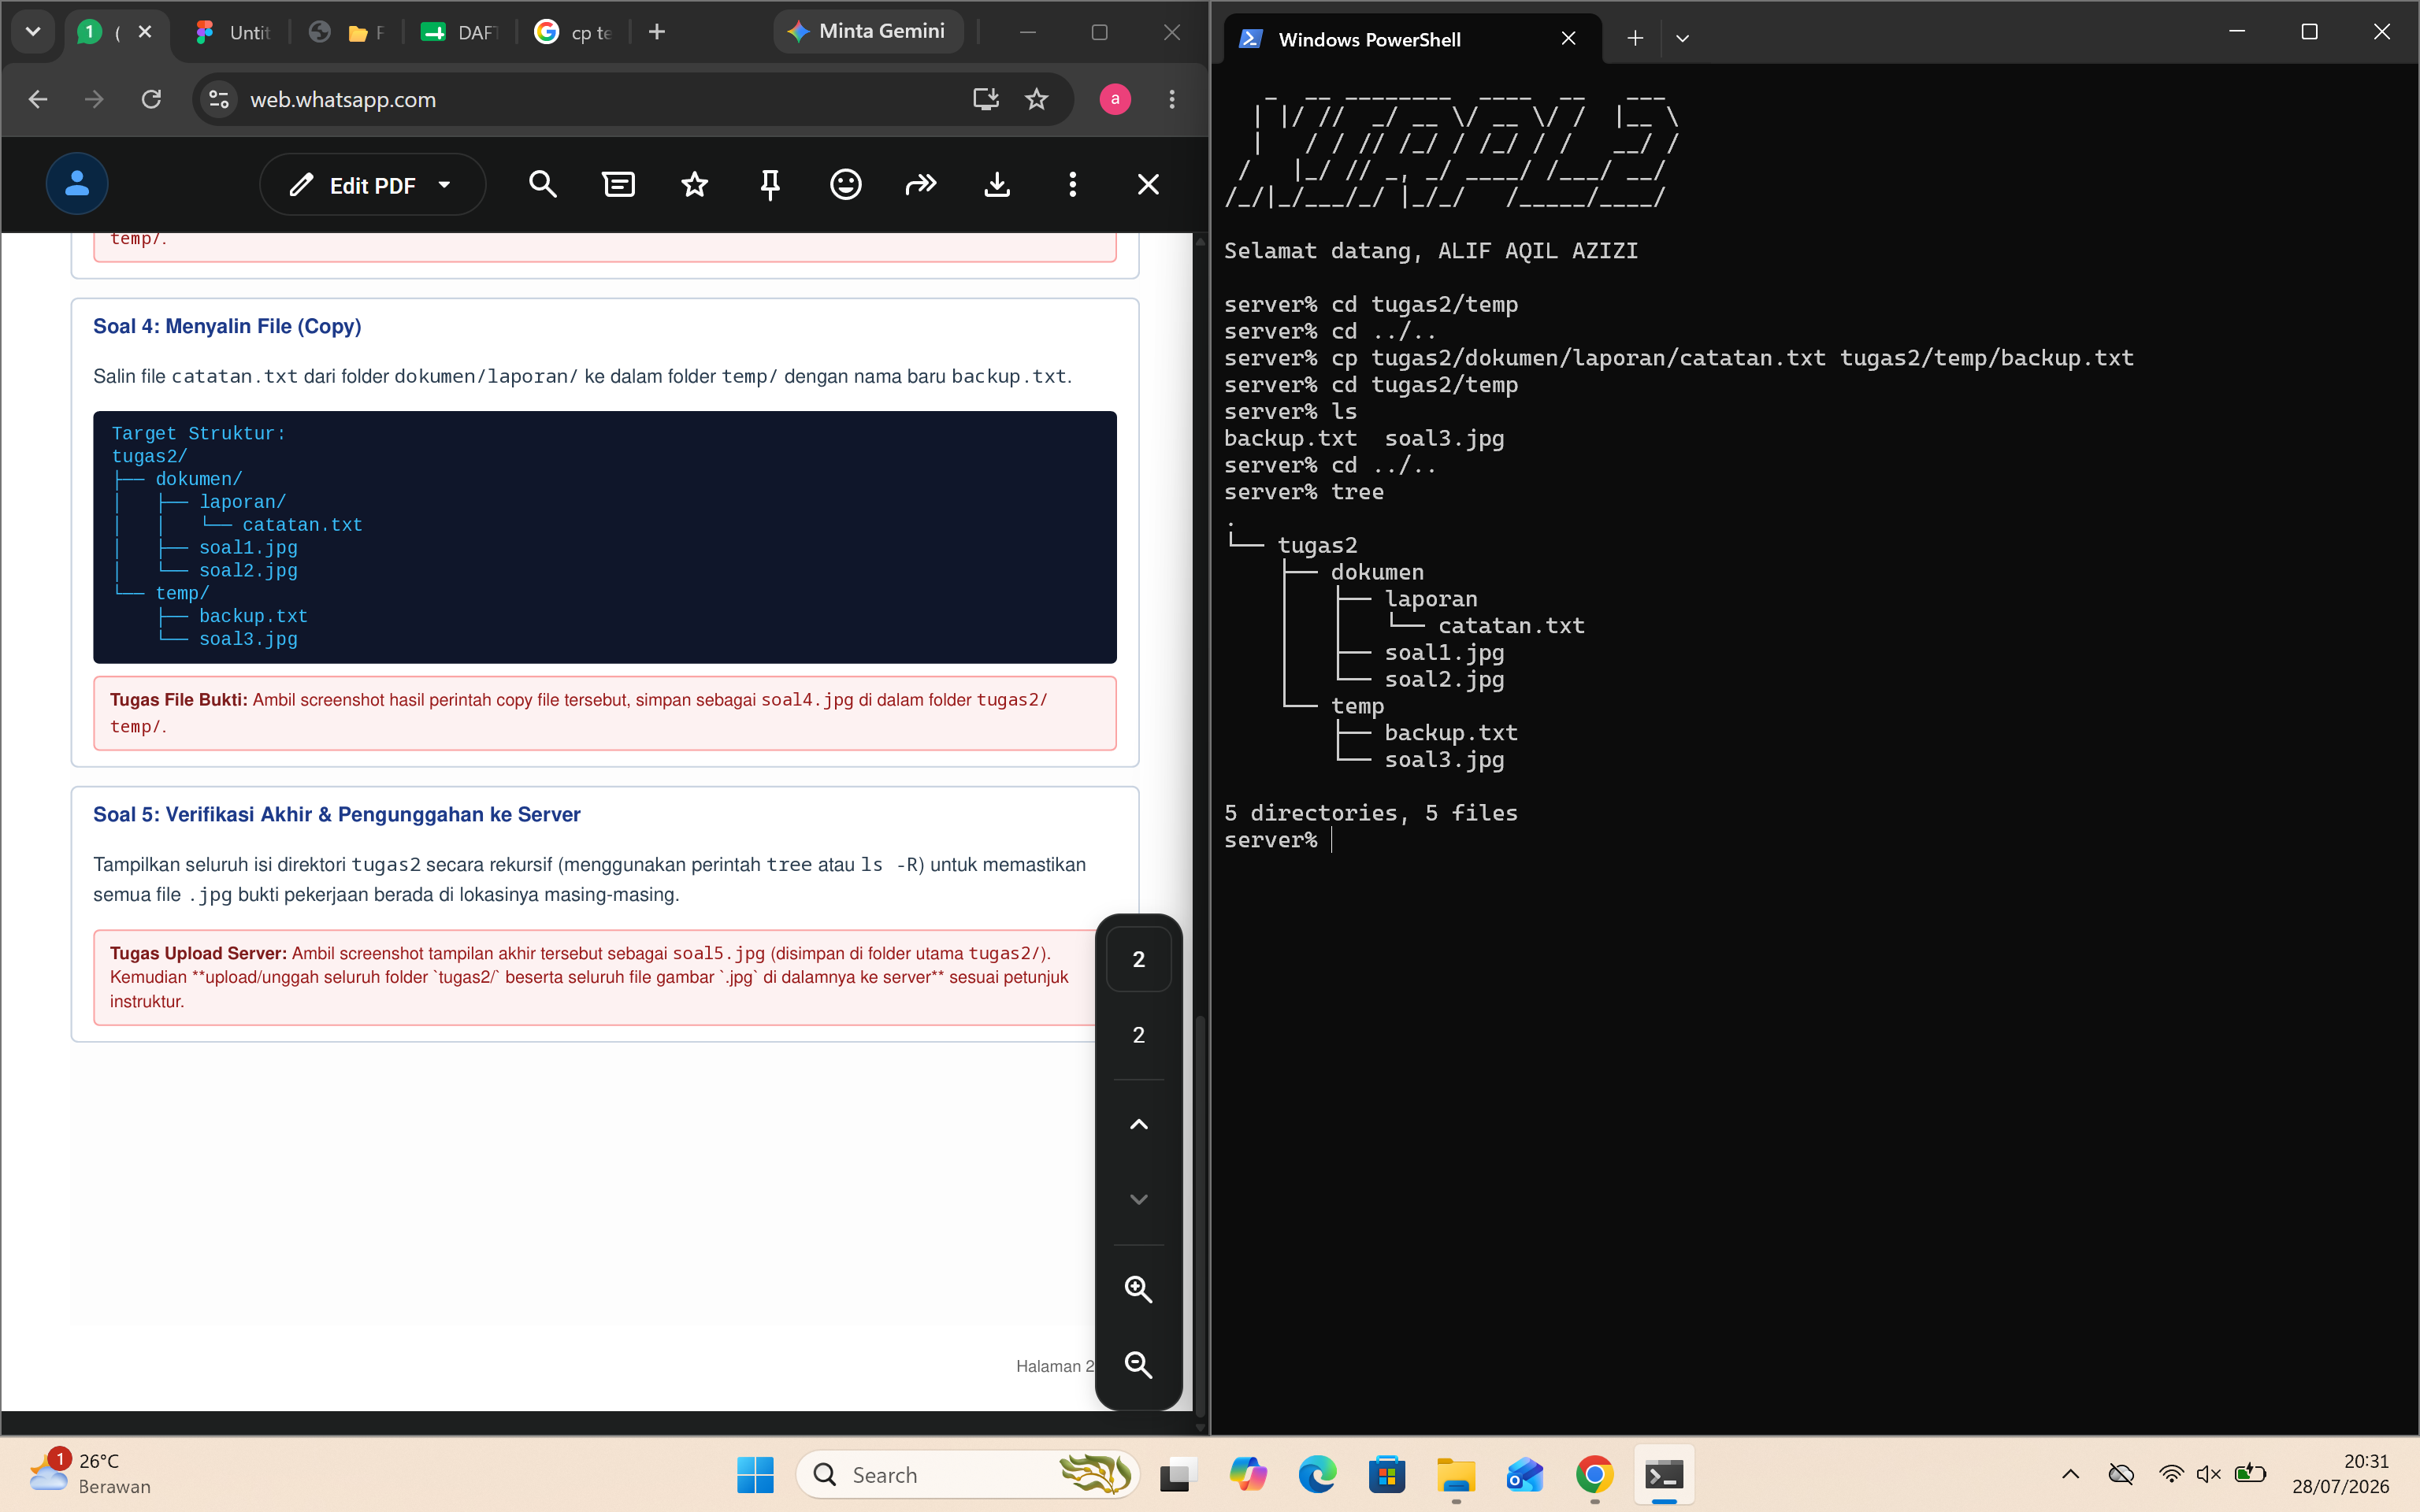
Task: Download the PDF file
Action: pos(997,185)
